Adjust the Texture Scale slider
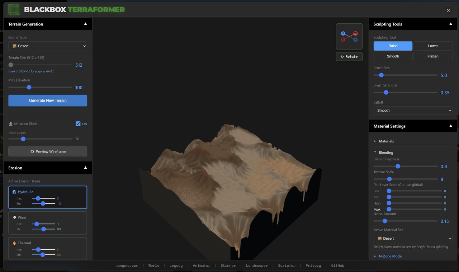The width and height of the screenshot is (459, 272). tap(406, 179)
